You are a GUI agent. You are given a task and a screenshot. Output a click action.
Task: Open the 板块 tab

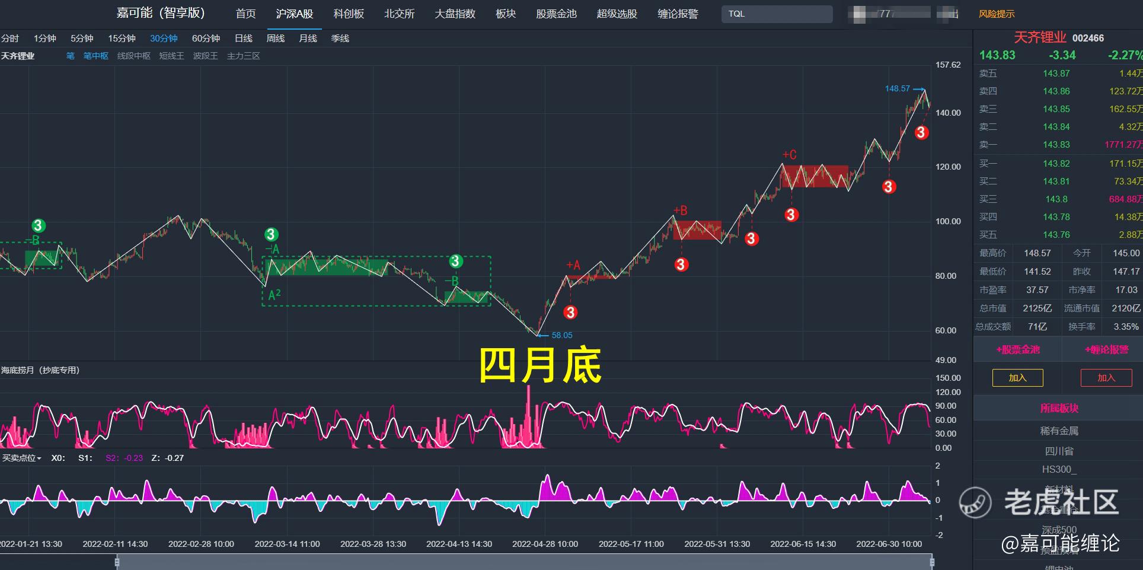tap(506, 14)
